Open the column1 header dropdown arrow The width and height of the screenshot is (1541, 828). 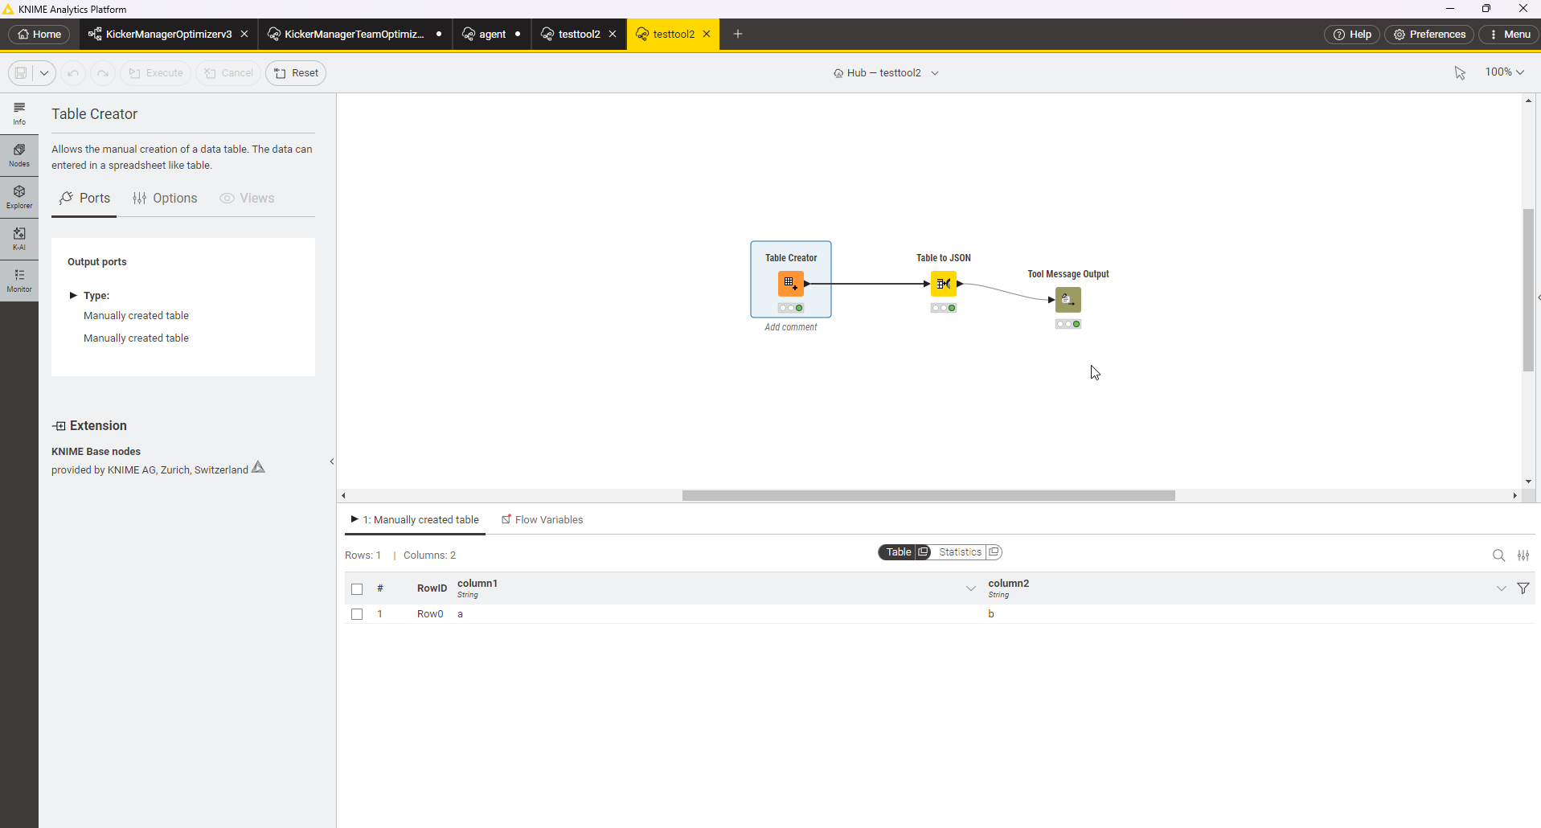tap(971, 588)
